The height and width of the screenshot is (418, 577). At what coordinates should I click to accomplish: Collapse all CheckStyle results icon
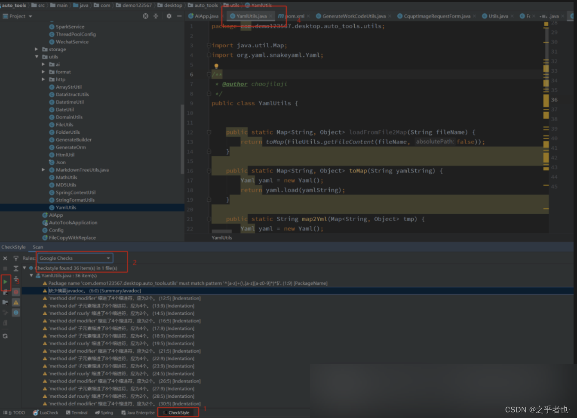16,279
